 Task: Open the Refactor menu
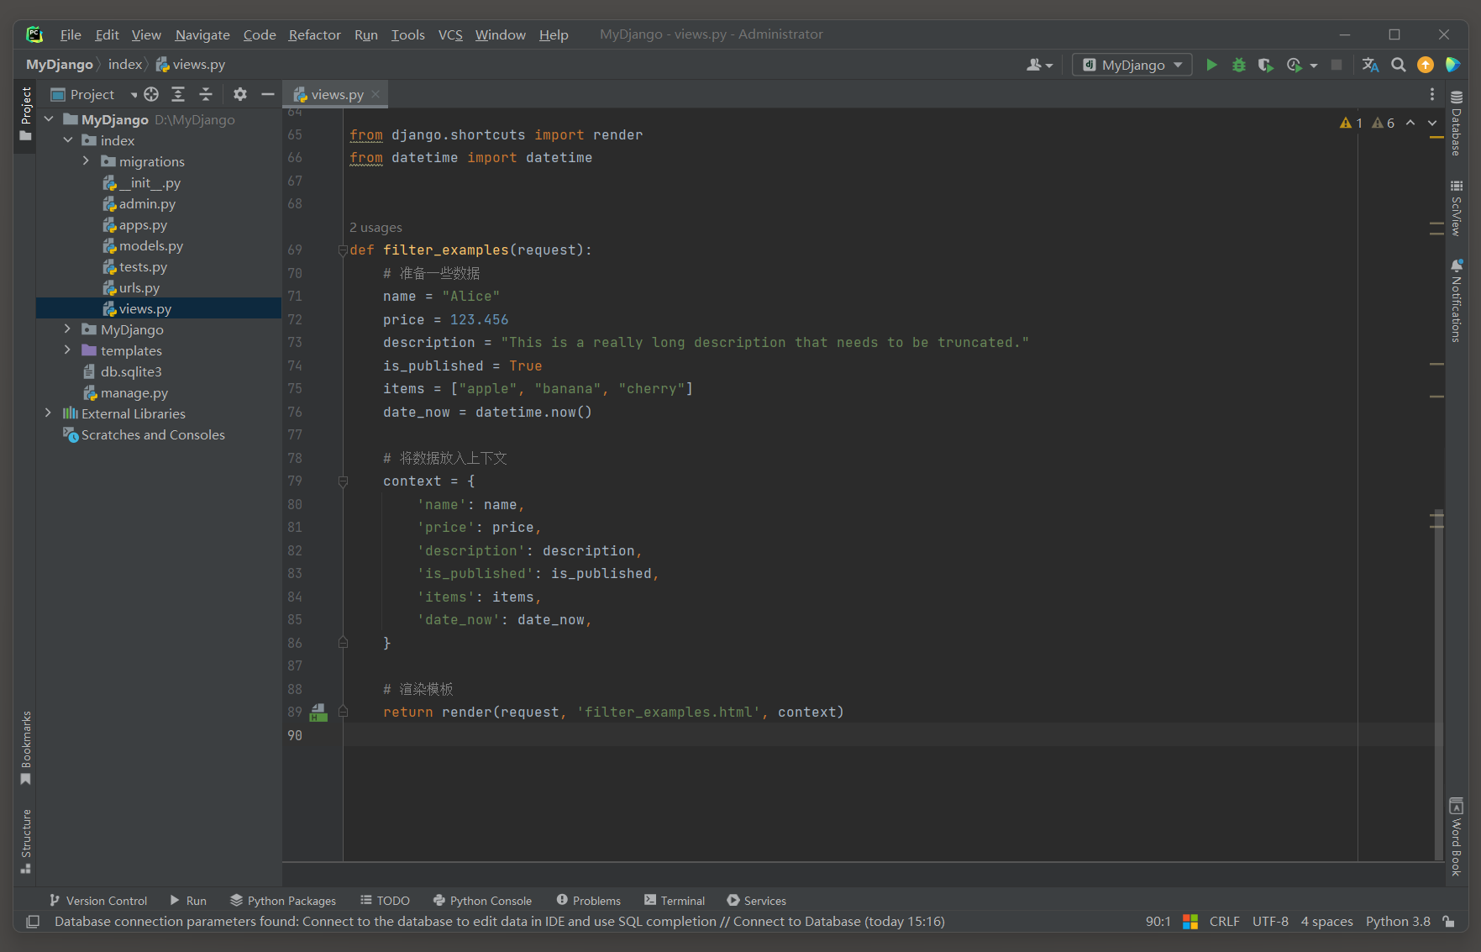[x=314, y=34]
